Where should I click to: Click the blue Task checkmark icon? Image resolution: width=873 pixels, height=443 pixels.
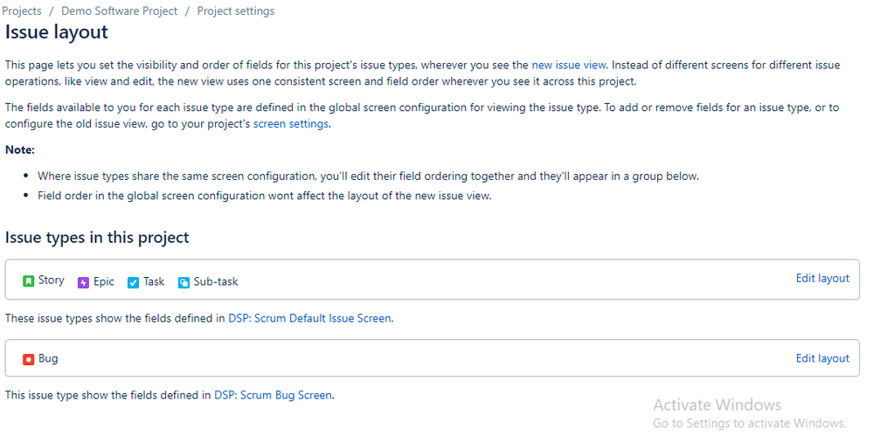coord(134,282)
